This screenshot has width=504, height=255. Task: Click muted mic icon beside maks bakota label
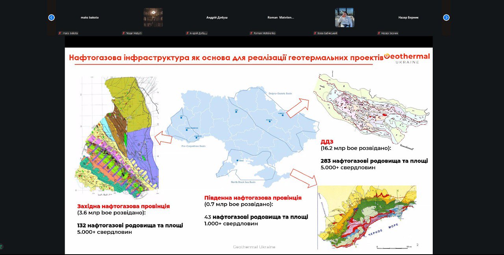pyautogui.click(x=60, y=33)
